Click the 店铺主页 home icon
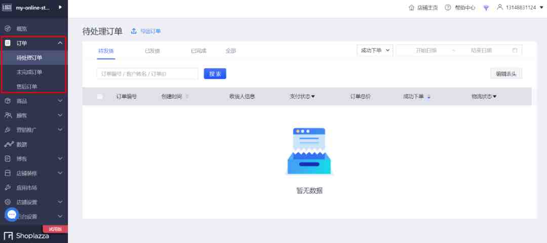 click(x=411, y=7)
